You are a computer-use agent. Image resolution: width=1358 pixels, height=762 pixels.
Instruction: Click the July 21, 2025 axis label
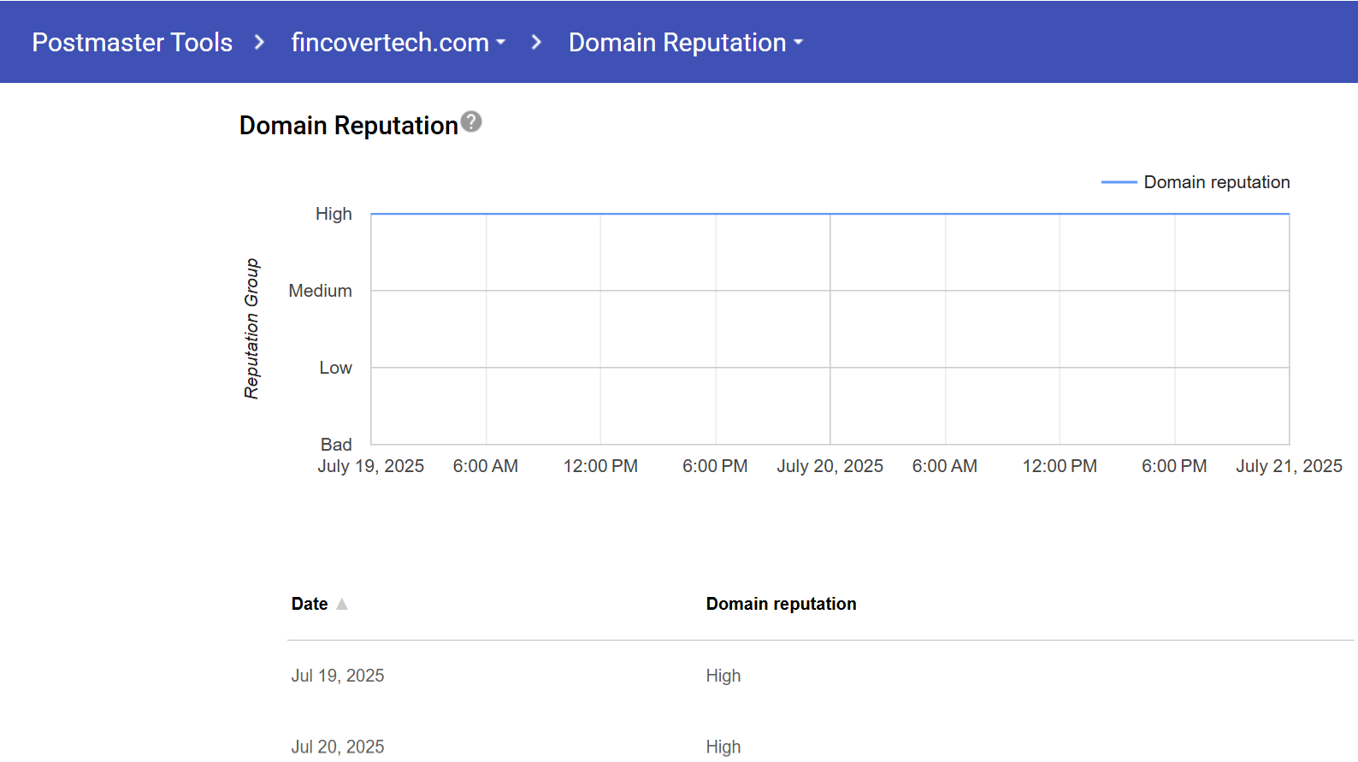1288,466
